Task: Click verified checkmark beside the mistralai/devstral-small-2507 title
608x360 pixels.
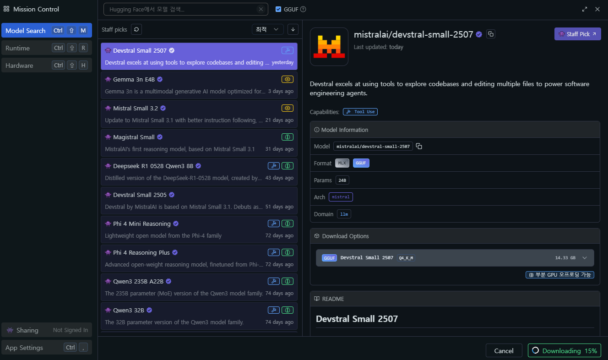Action: 479,34
